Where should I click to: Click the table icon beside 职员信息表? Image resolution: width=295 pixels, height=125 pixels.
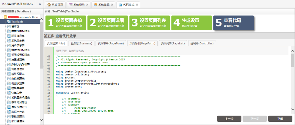(9, 36)
